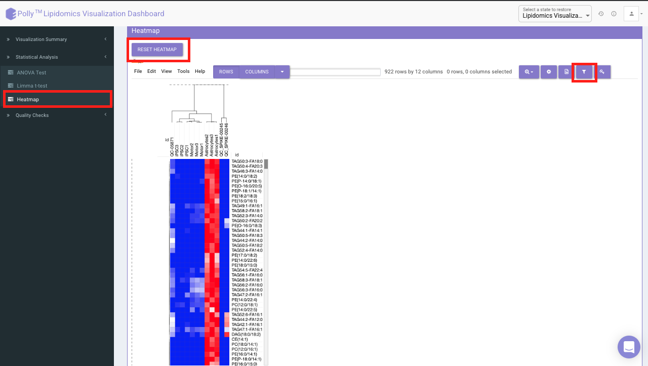Open the info circle icon
This screenshot has height=366, width=648.
click(614, 14)
